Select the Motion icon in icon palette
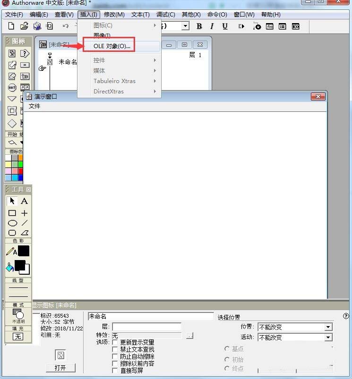 pyautogui.click(x=12, y=65)
